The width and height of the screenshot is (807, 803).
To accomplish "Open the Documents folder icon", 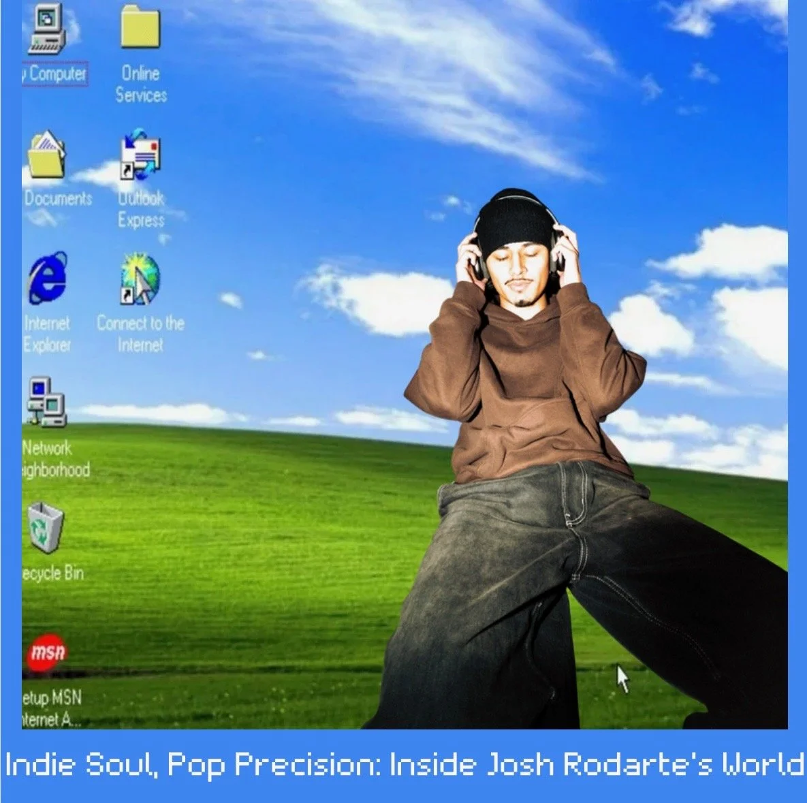I will [x=46, y=154].
